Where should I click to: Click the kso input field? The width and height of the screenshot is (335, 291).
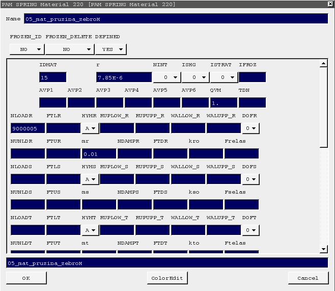click(206, 205)
